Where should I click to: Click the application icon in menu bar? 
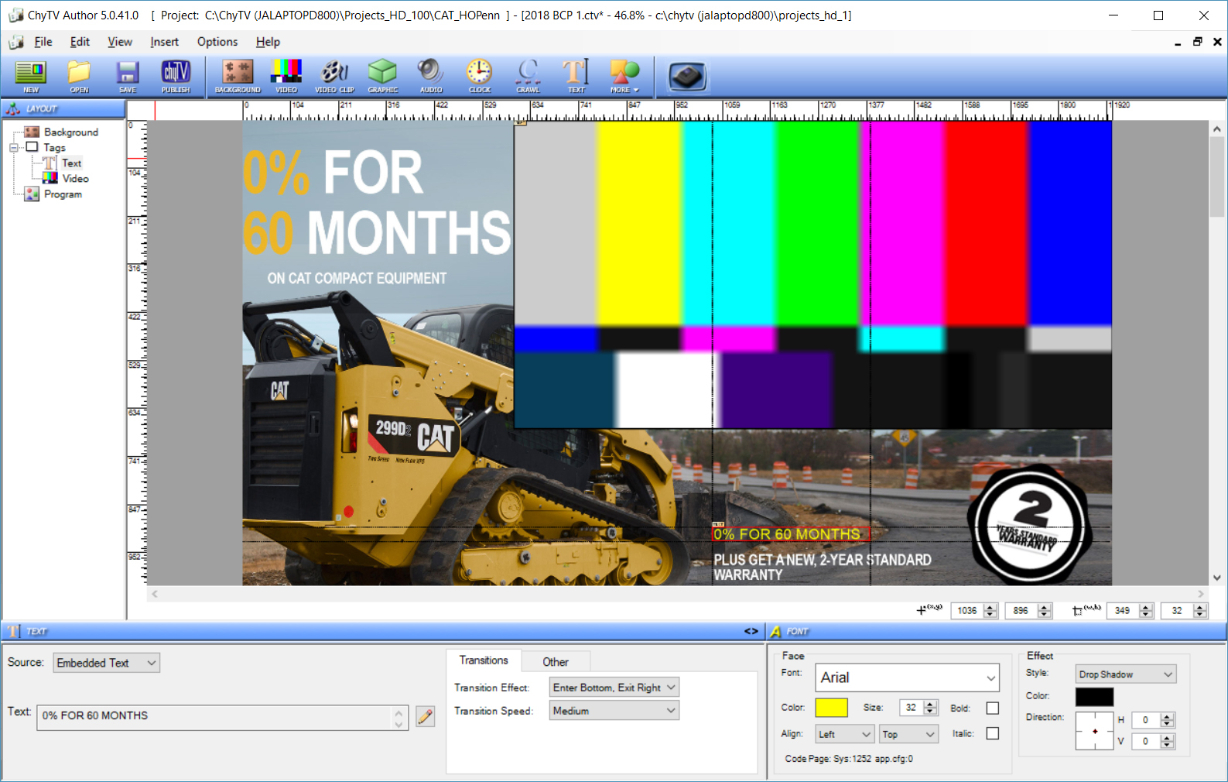[x=16, y=42]
